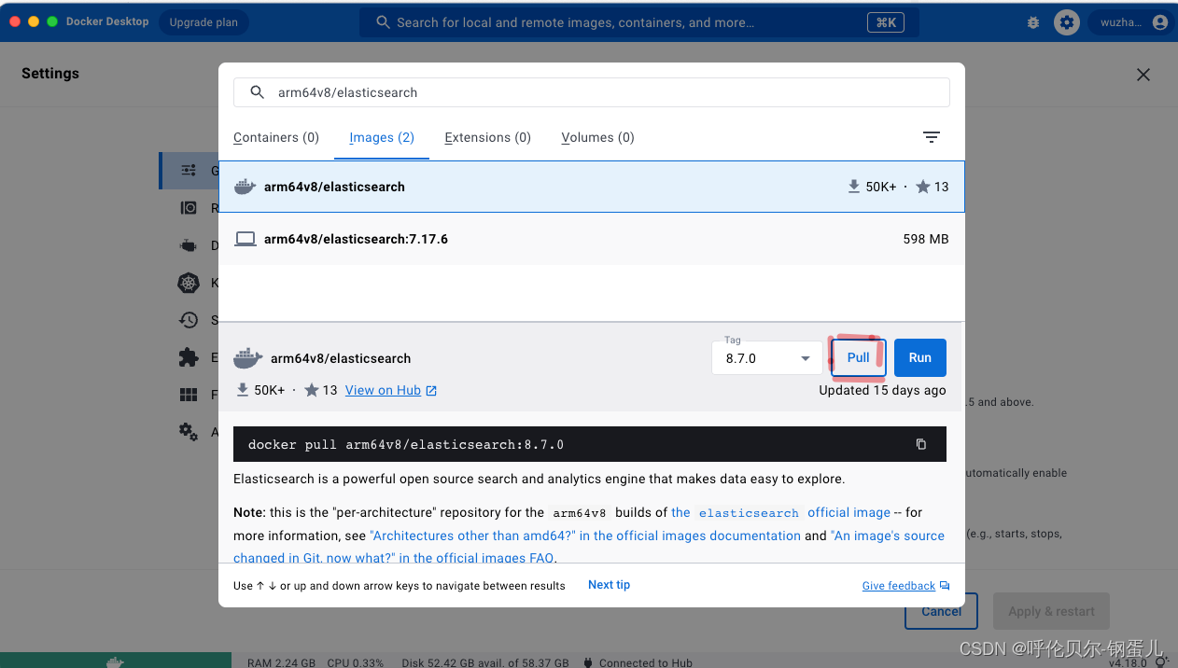The image size is (1178, 668).
Task: Click the Upgrade plan button
Action: click(x=203, y=22)
